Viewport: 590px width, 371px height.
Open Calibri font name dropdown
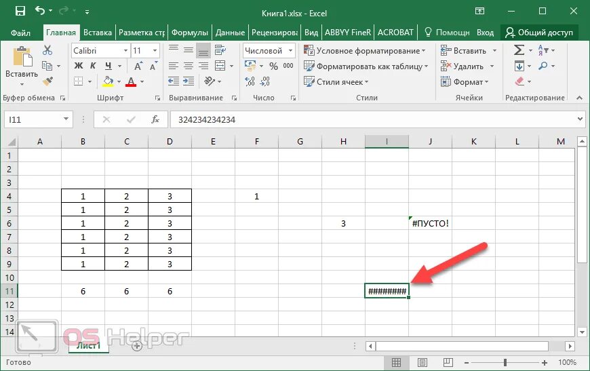(126, 50)
